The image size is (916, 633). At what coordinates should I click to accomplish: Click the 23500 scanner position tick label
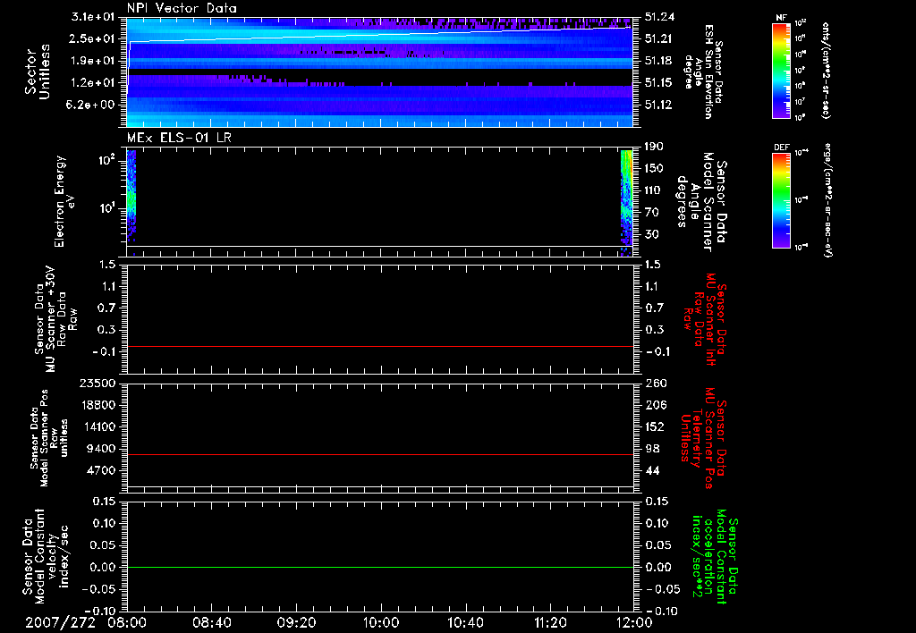tap(97, 383)
